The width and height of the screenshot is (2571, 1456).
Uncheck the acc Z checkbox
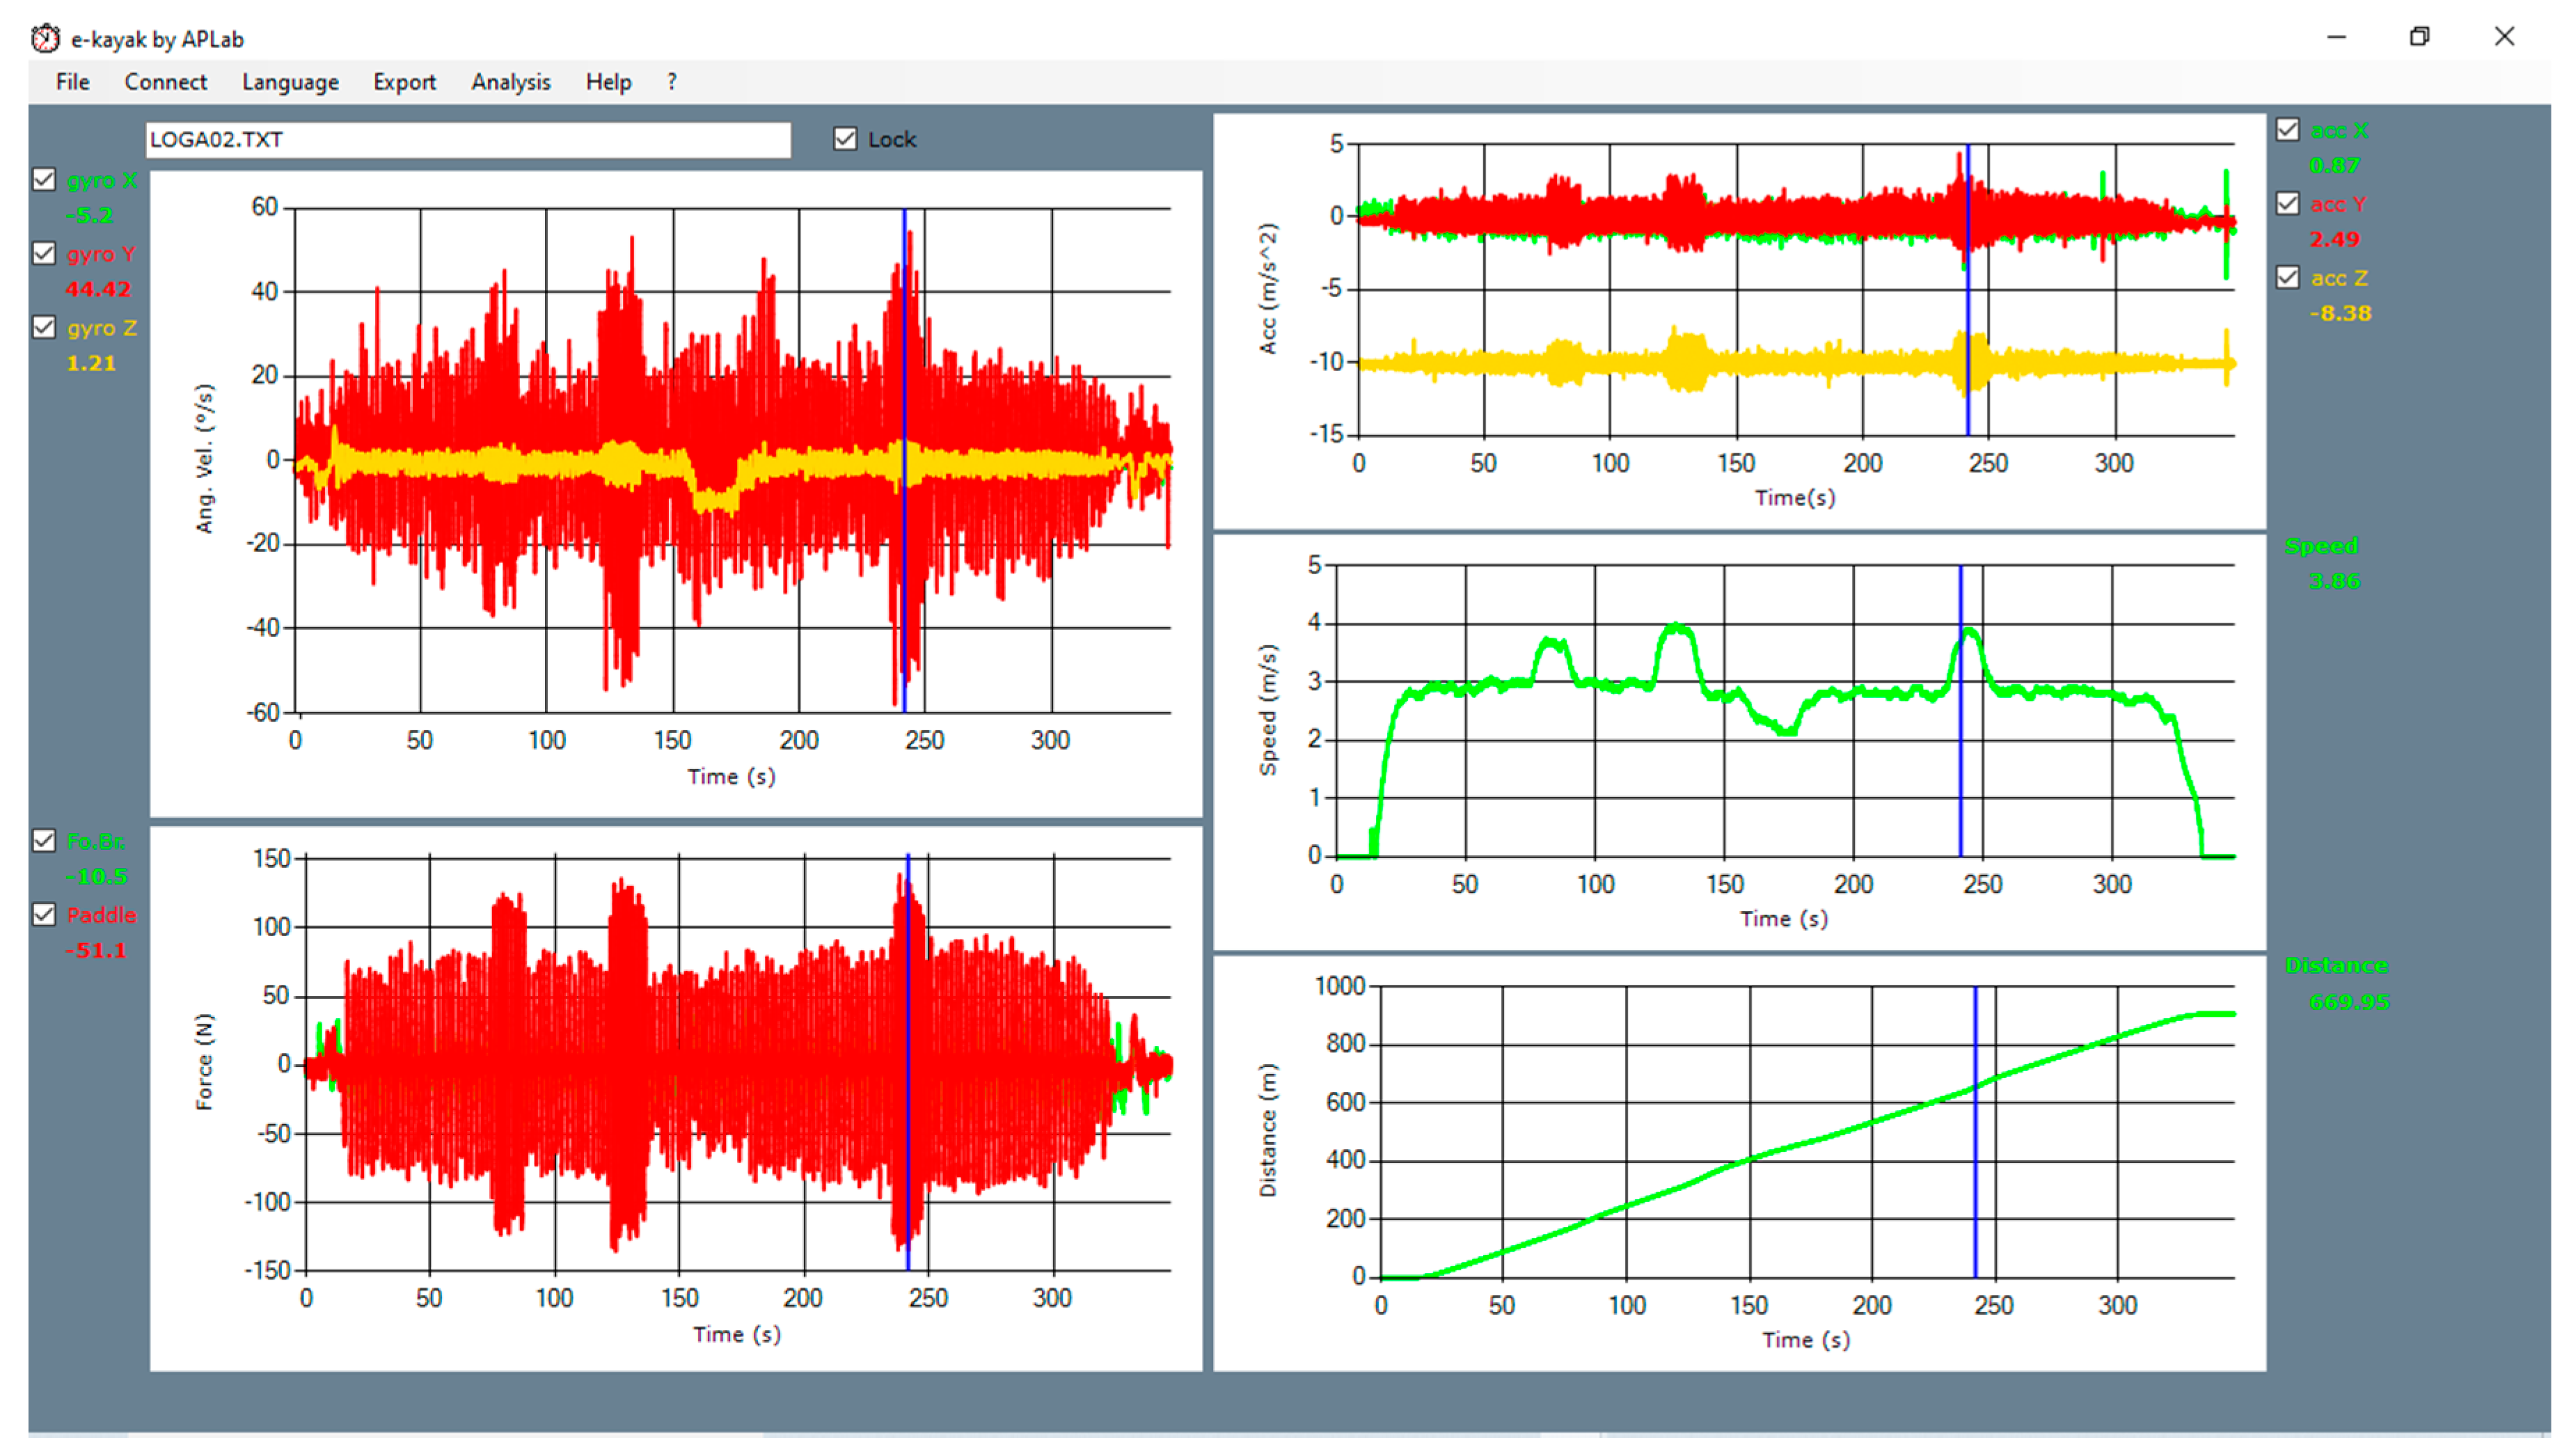tap(2286, 277)
